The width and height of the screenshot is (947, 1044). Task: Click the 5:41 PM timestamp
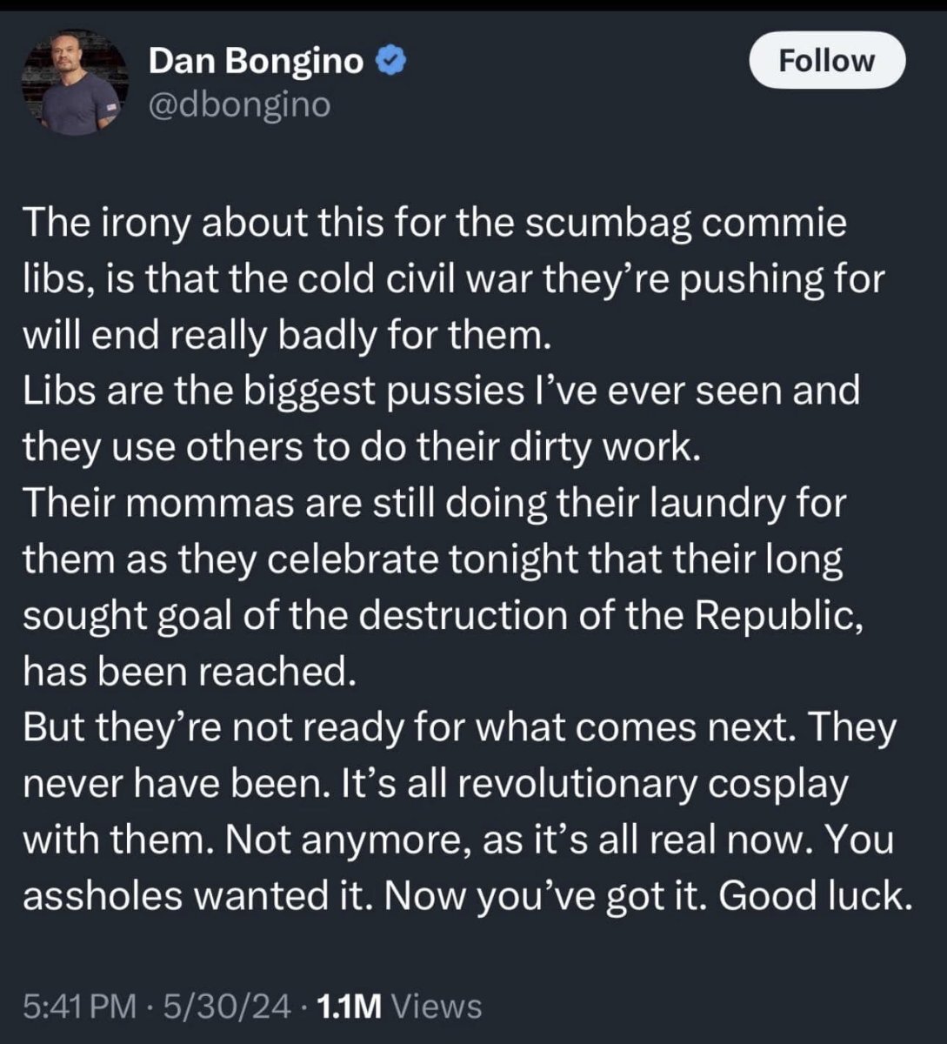79,1006
